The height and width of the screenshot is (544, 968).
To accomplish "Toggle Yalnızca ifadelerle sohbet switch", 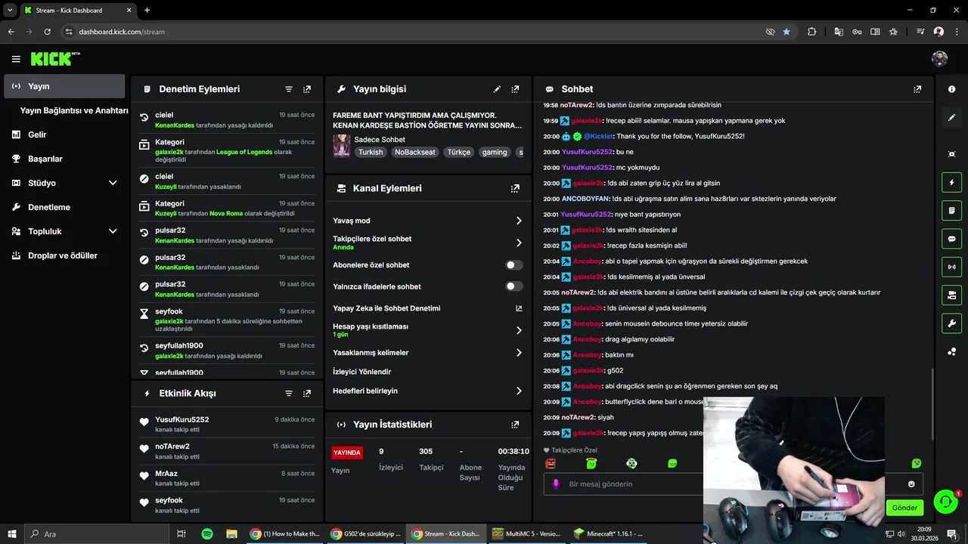I will pos(514,286).
